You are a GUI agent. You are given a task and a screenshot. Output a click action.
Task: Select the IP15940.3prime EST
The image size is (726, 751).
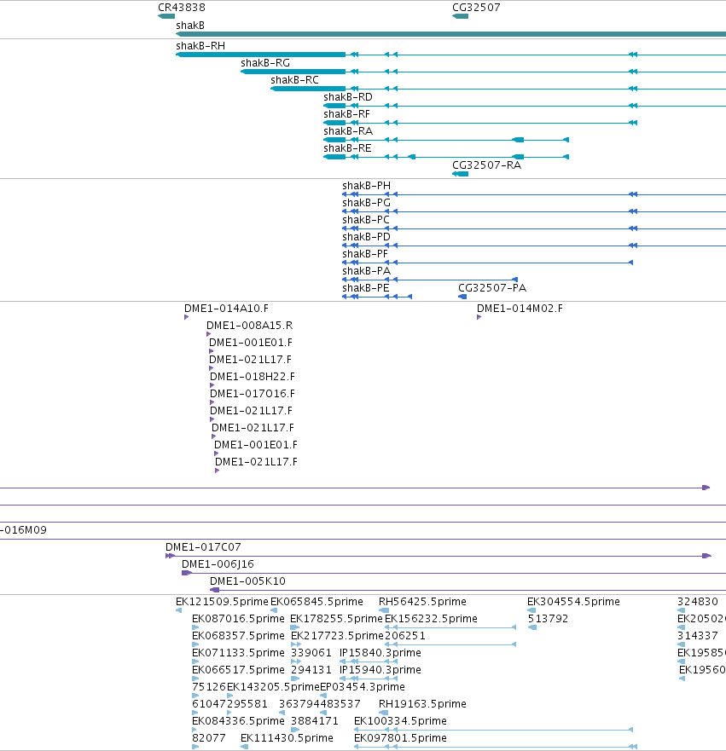click(368, 679)
